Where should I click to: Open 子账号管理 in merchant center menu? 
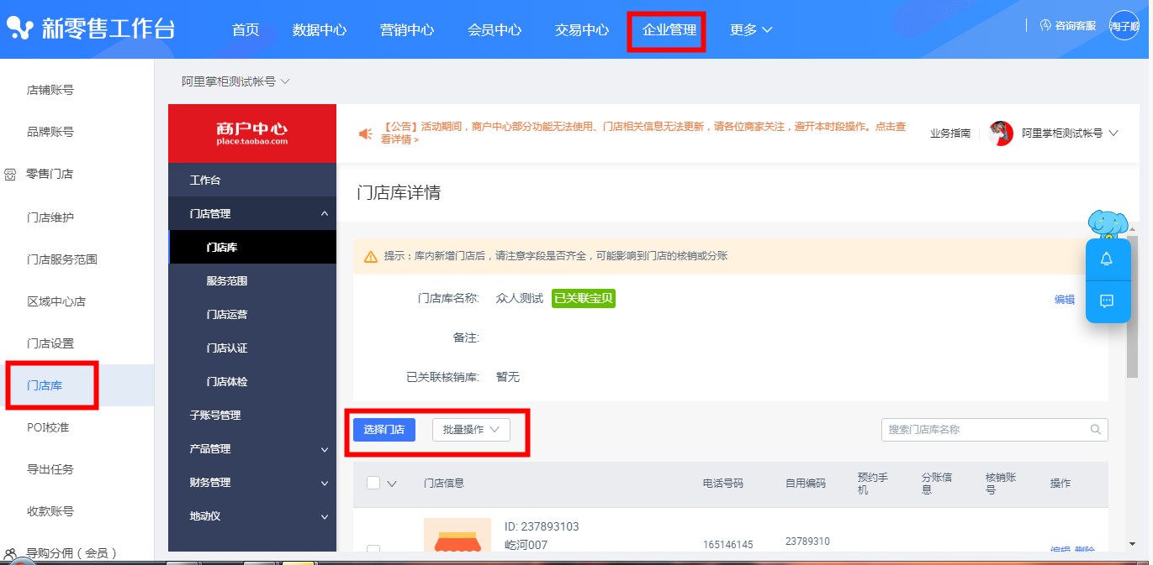pos(252,416)
